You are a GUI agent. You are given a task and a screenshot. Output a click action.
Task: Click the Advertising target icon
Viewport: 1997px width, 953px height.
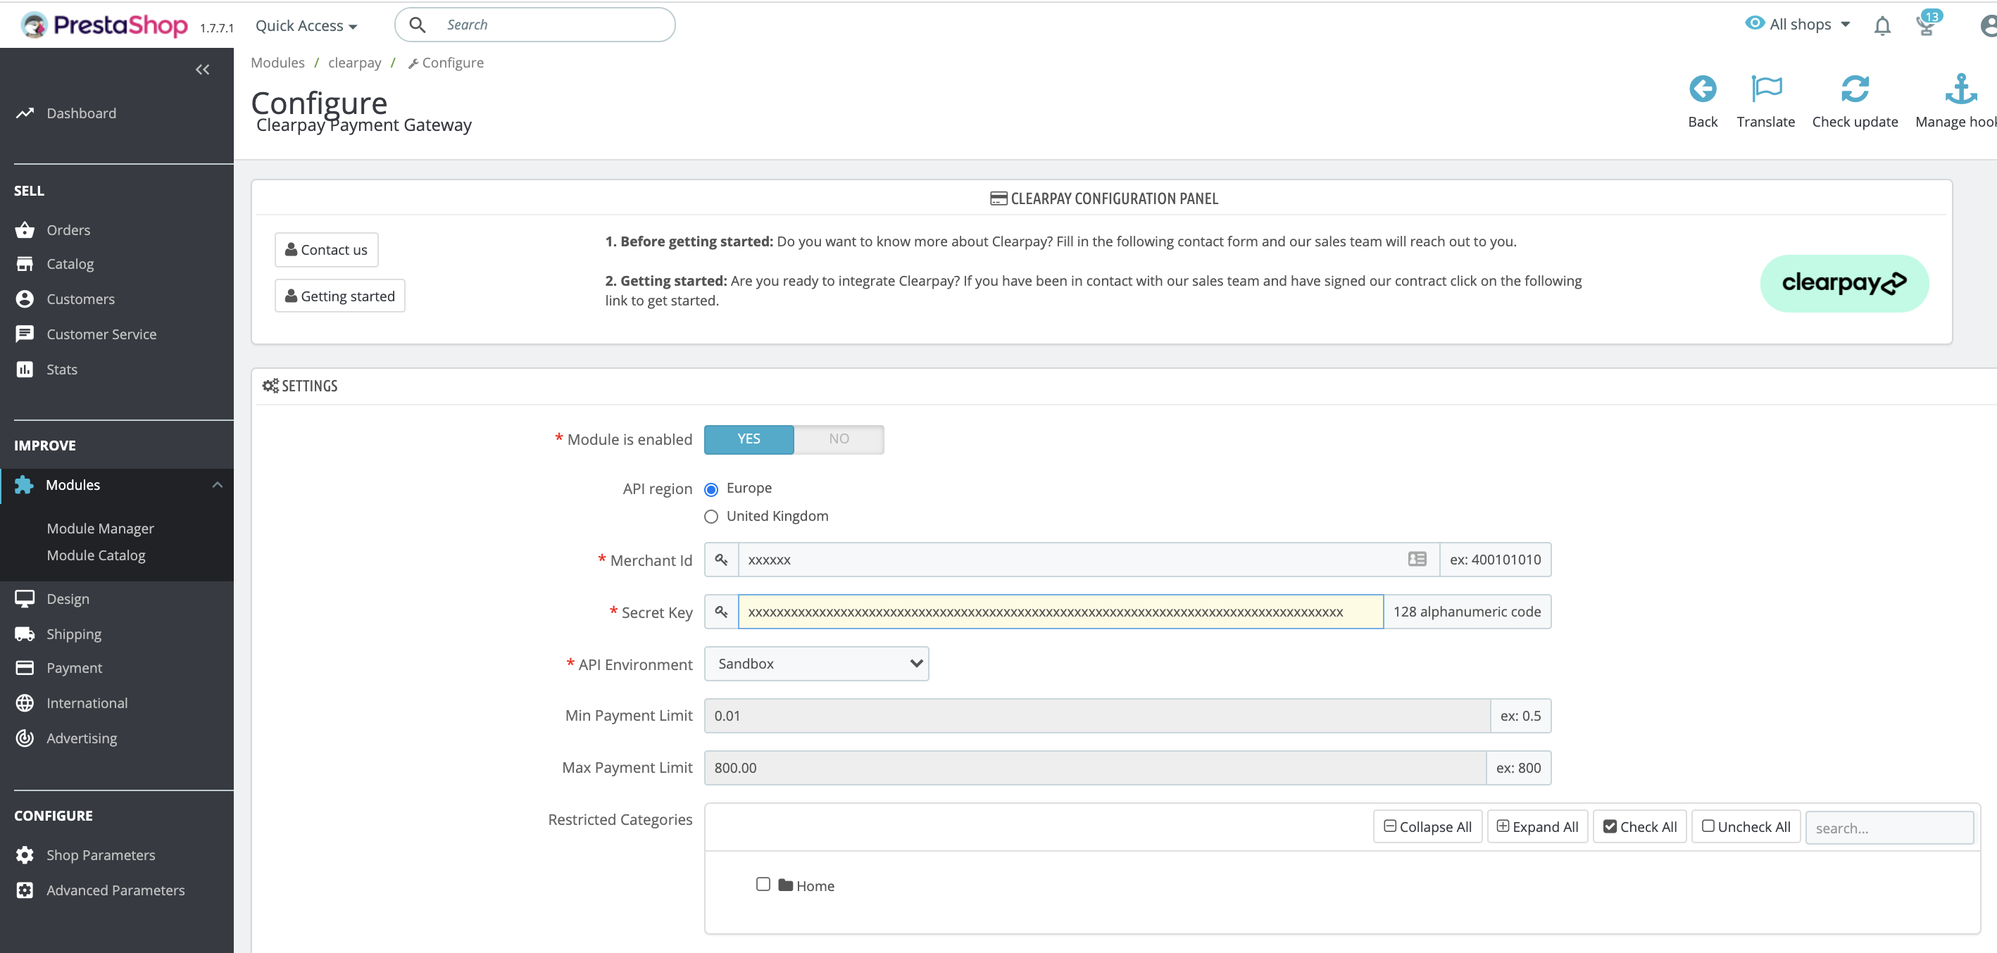[25, 738]
